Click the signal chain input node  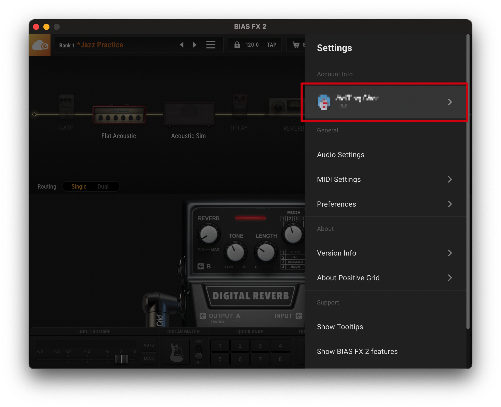point(34,114)
